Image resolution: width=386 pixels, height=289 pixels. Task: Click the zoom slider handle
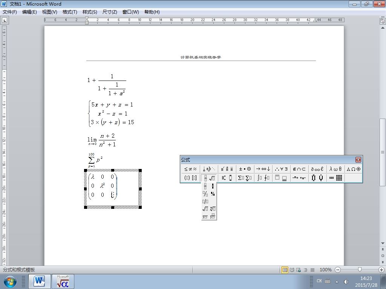360,270
